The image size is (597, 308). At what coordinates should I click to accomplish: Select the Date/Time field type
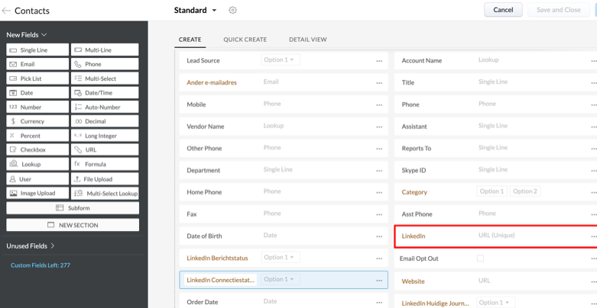[105, 93]
